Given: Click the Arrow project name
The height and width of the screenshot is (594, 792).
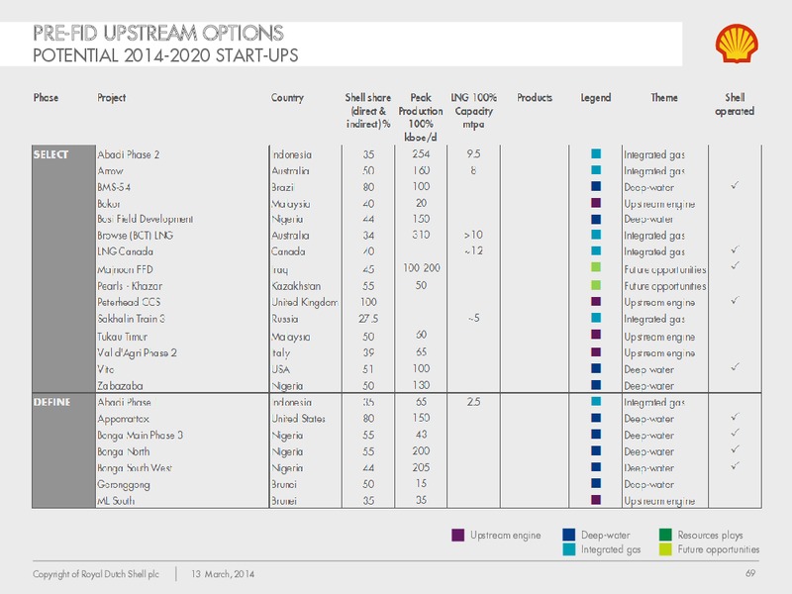Looking at the screenshot, I should pos(110,170).
